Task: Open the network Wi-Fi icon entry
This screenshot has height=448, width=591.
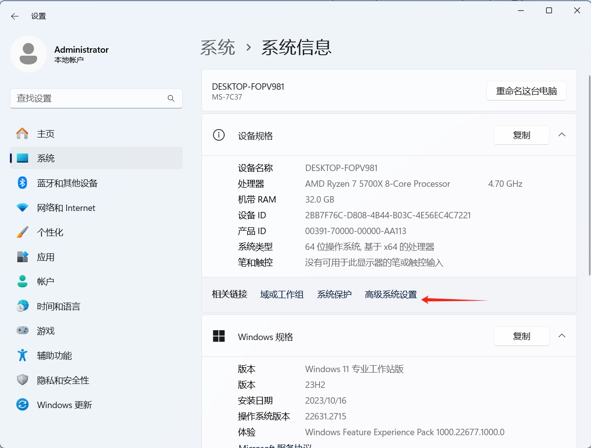Action: pos(22,207)
